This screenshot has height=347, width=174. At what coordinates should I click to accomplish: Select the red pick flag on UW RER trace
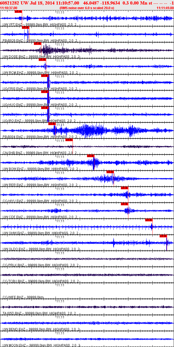pyautogui.click(x=110, y=172)
